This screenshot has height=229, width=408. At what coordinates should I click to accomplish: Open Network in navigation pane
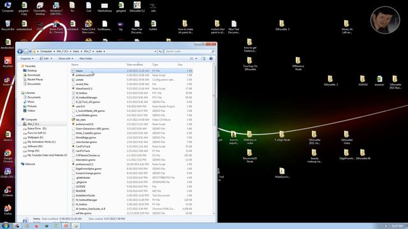pyautogui.click(x=30, y=164)
